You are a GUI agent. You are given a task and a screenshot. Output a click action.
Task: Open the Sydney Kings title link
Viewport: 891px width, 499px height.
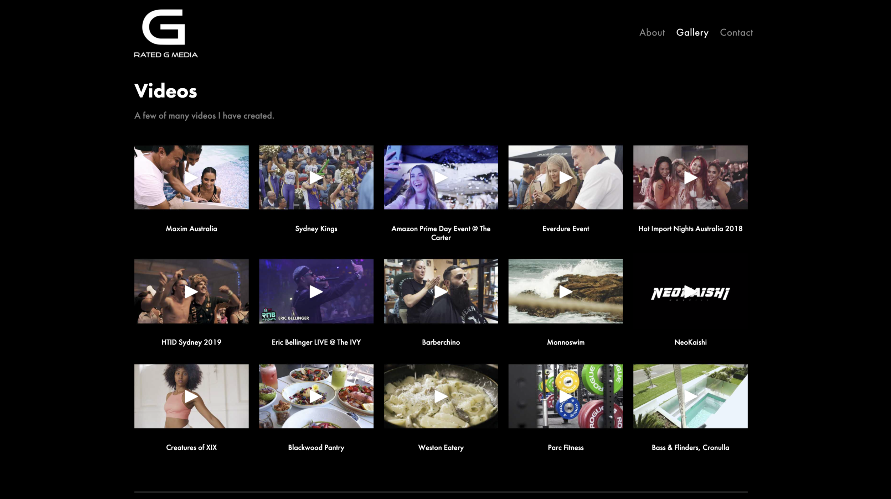point(316,229)
